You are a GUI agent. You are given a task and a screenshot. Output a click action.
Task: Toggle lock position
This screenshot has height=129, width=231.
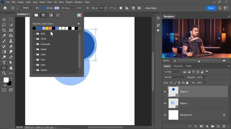point(179,83)
